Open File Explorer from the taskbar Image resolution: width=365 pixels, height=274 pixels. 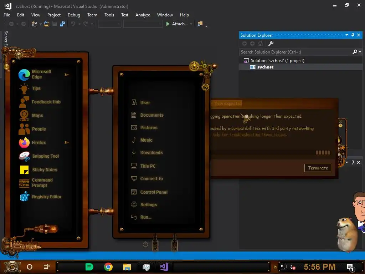tap(127, 267)
